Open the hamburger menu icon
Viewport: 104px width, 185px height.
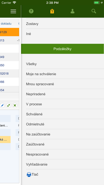13,11
